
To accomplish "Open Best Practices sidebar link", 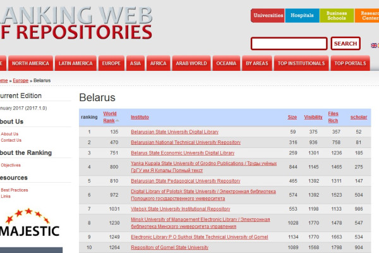I will (15, 190).
